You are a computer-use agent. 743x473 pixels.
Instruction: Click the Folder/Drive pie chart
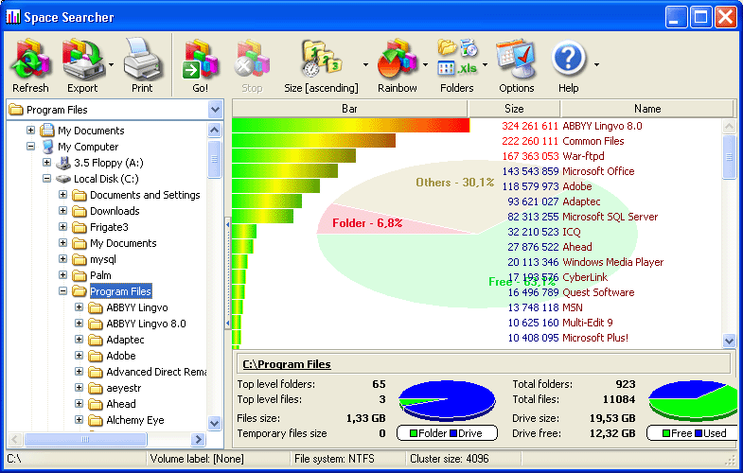pyautogui.click(x=447, y=400)
